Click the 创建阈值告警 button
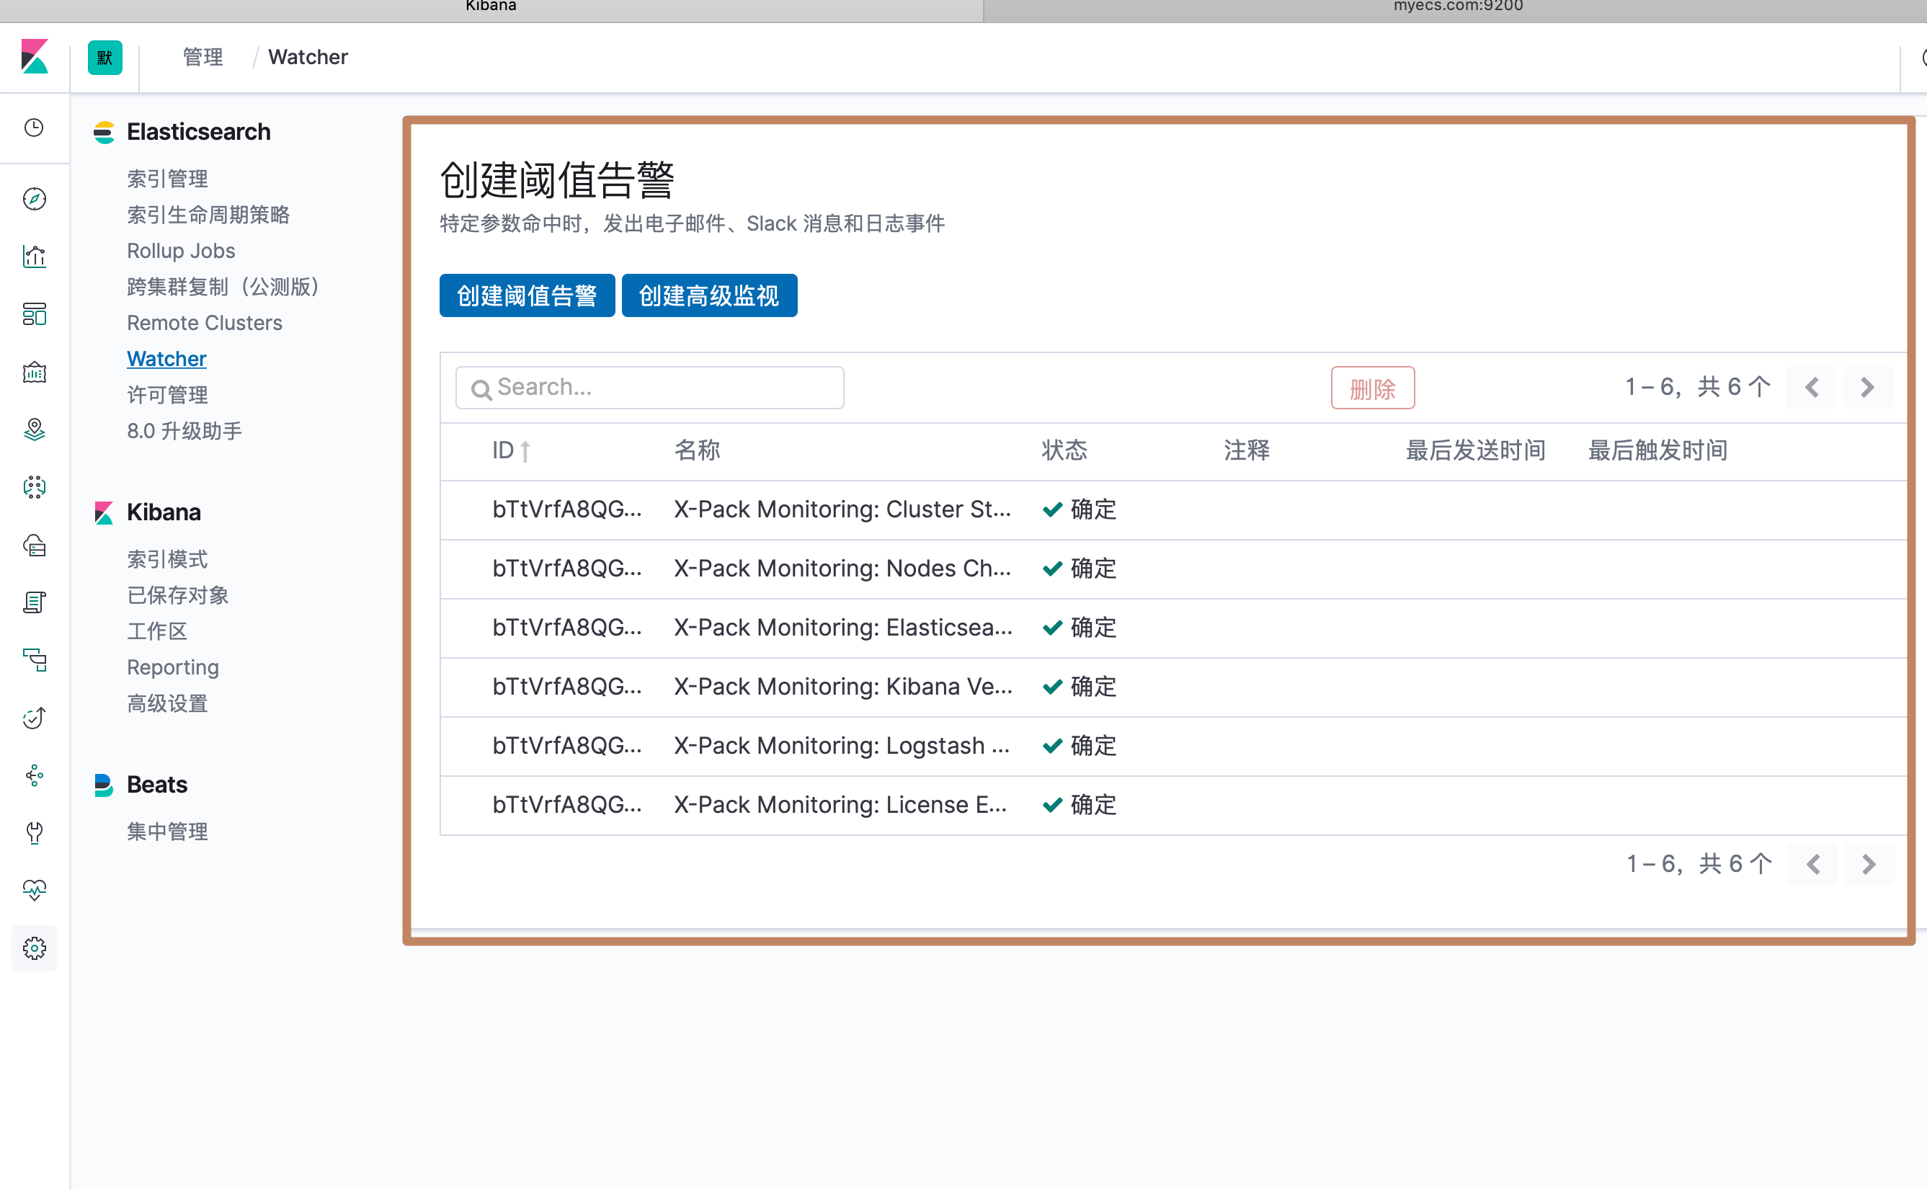Screen dimensions: 1927x1189 (527, 295)
